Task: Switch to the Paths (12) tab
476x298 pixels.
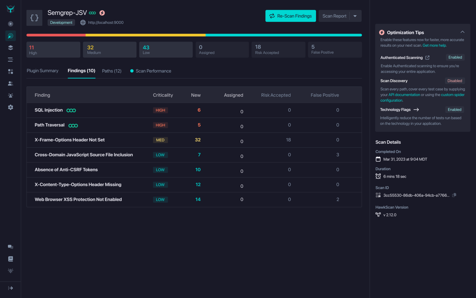Action: 112,71
